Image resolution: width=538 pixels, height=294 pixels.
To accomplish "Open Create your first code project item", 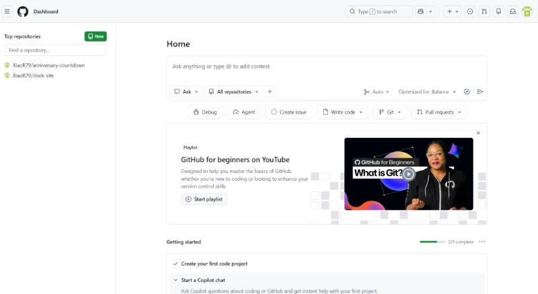I will [214, 264].
